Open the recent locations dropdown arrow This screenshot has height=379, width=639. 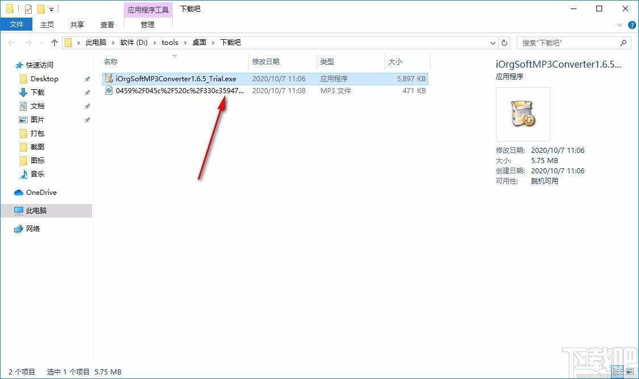click(x=41, y=43)
